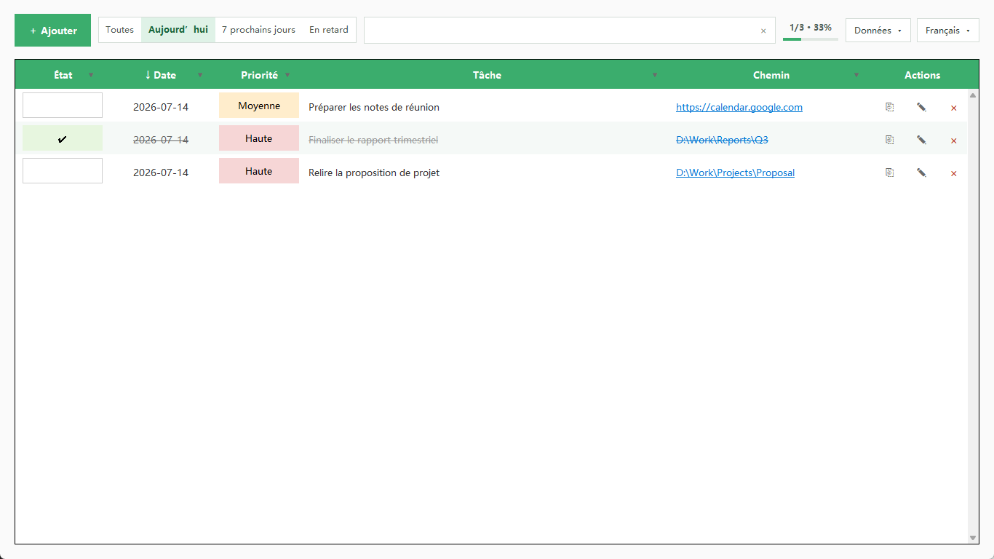Edit the 'Relire la proposition de projet' task

921,173
